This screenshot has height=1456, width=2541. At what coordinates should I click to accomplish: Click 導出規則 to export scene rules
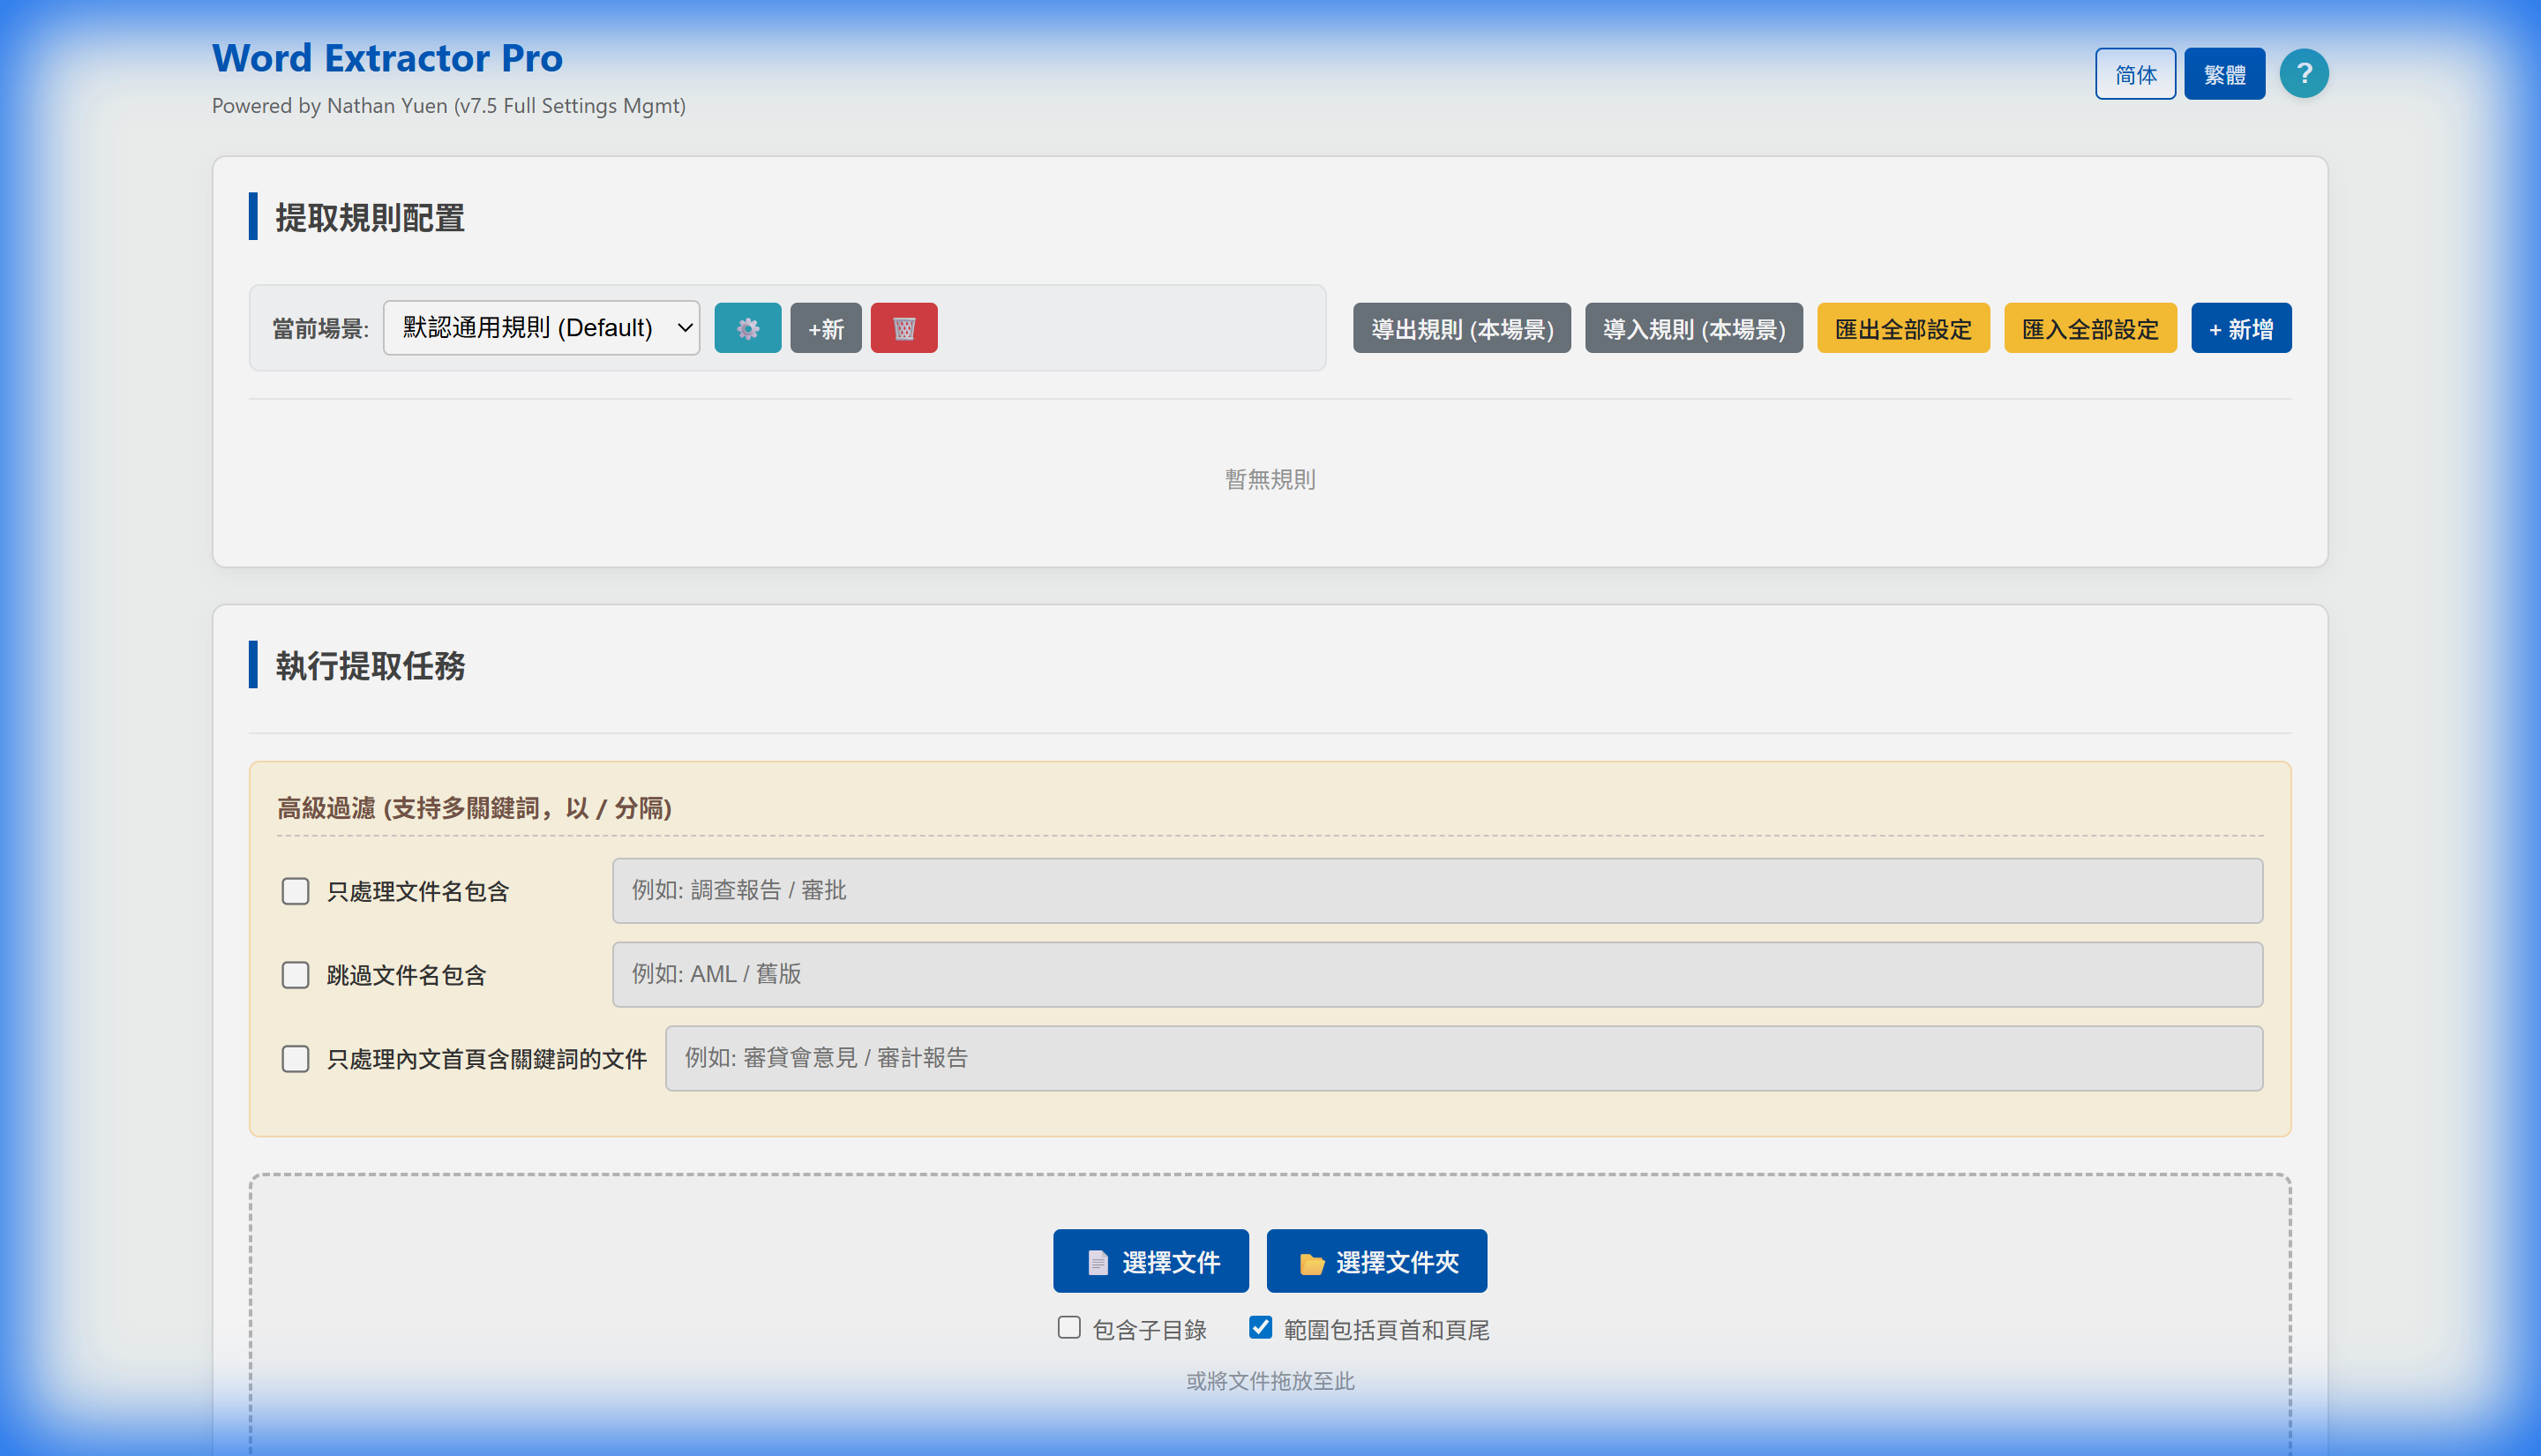[x=1461, y=327]
